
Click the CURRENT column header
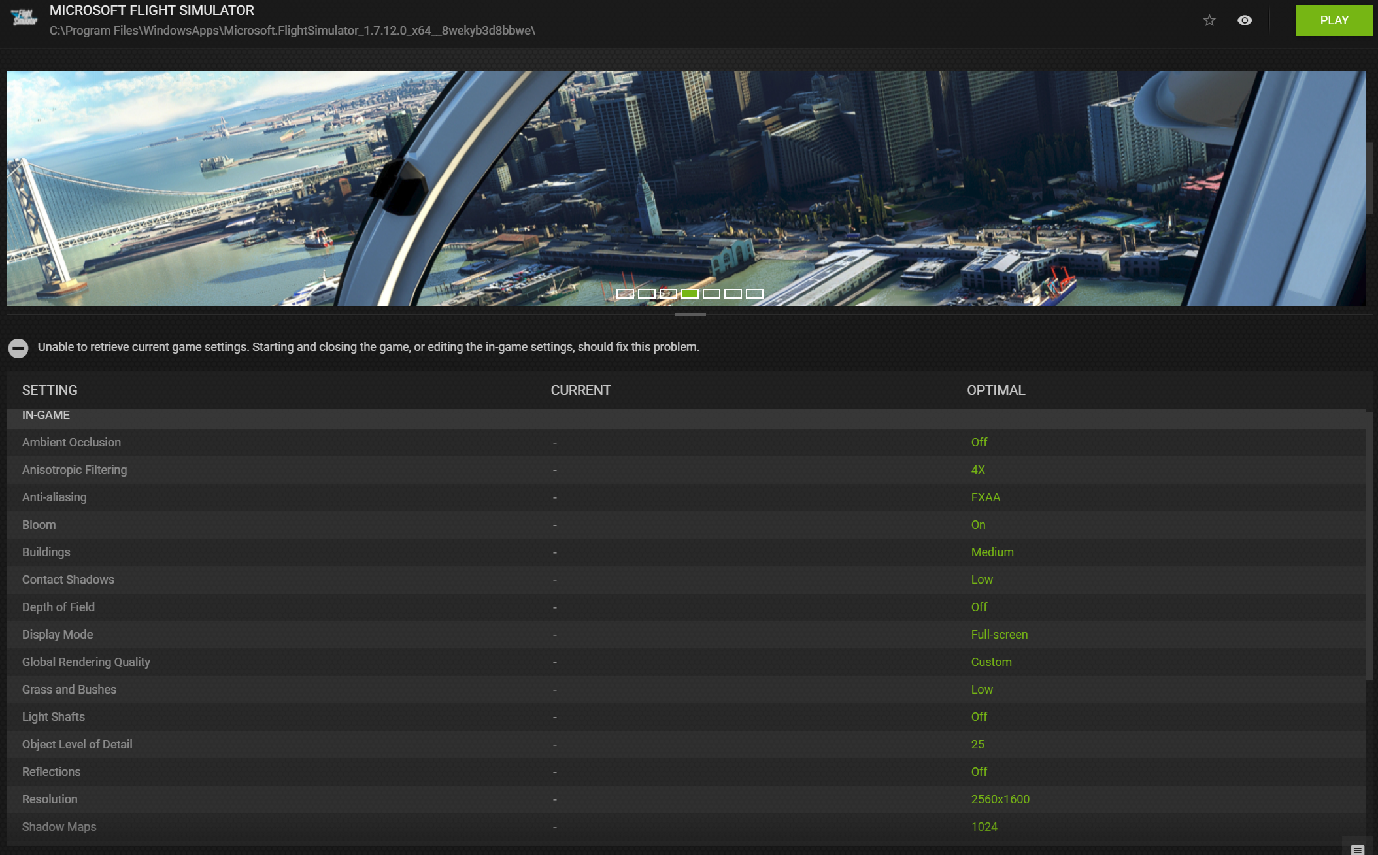pos(580,390)
